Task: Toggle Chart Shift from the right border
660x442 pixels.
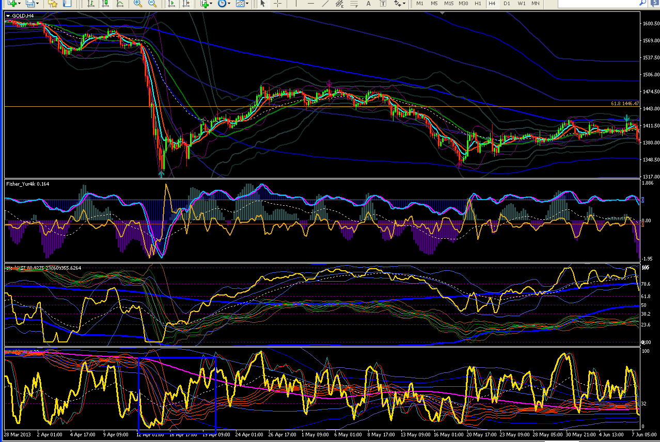Action: (x=186, y=4)
